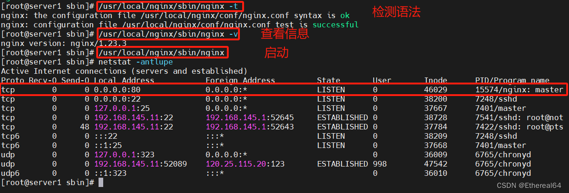Click the udp6 local address '::1:323'

[x=110, y=173]
